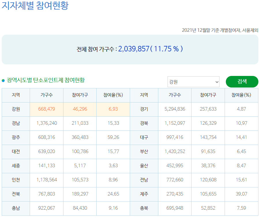This screenshot has height=218, width=261.
Task: Expand the region combo box showing 강원
Action: (193, 82)
